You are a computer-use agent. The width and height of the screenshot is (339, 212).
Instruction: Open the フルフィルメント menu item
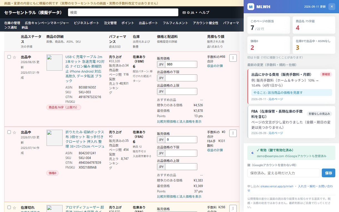175,23
